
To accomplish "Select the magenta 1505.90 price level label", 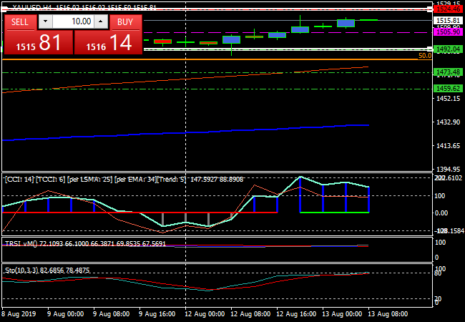I will click(x=448, y=32).
